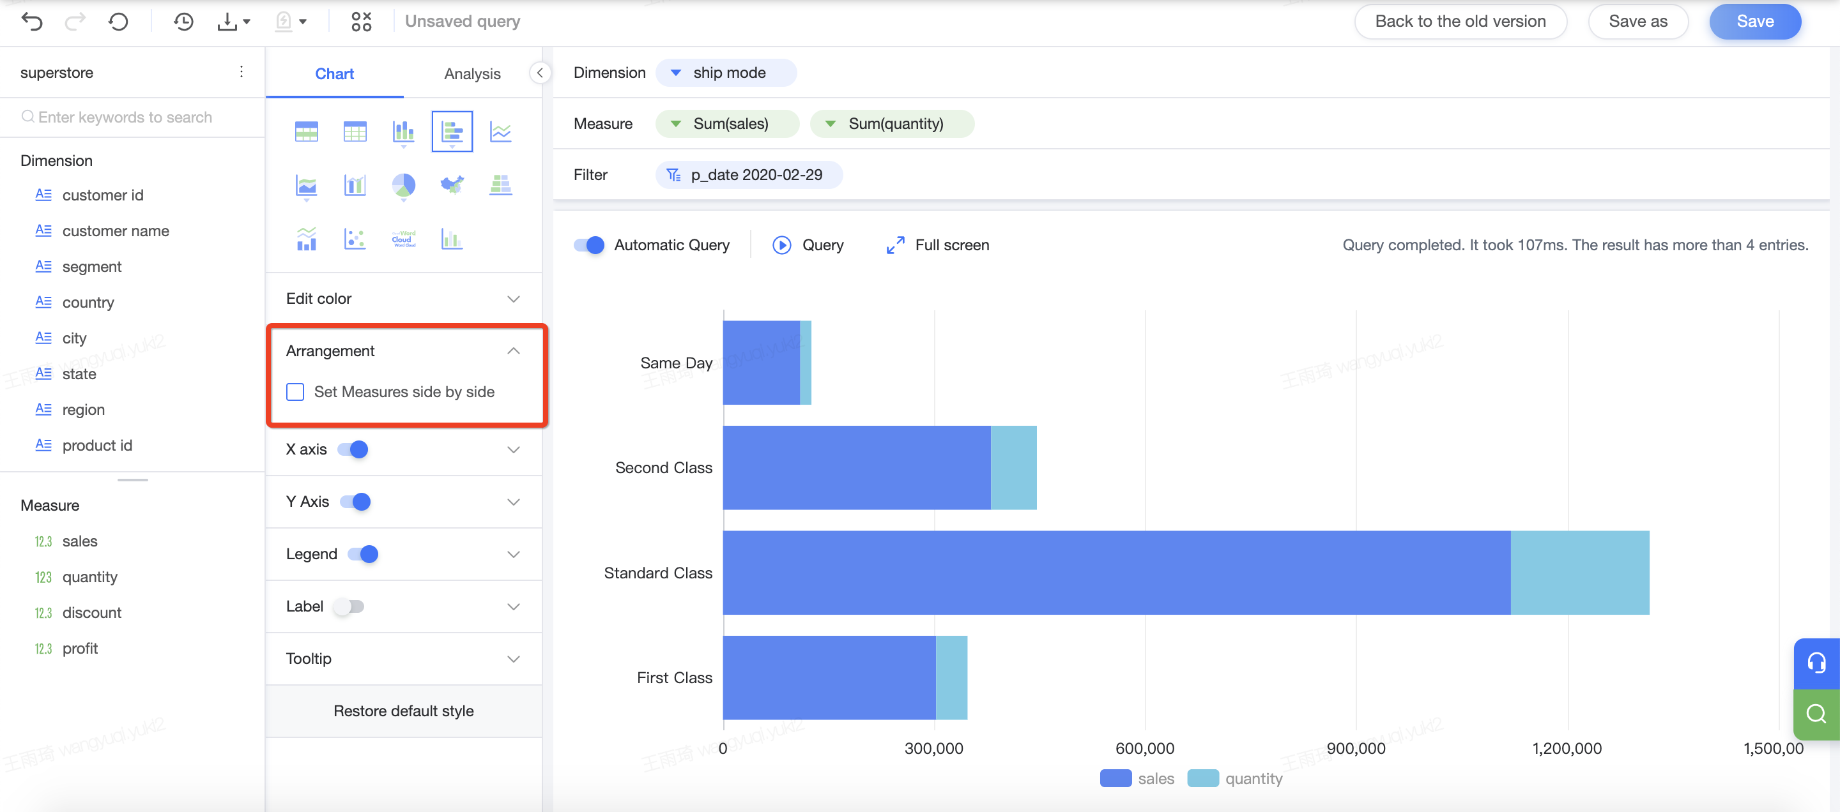Click the download export icon

coord(226,22)
